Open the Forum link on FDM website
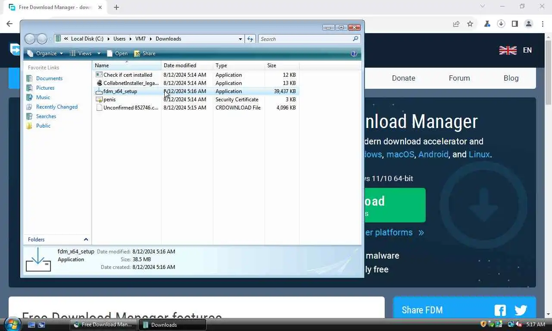Viewport: 552px width, 331px height. pyautogui.click(x=459, y=78)
